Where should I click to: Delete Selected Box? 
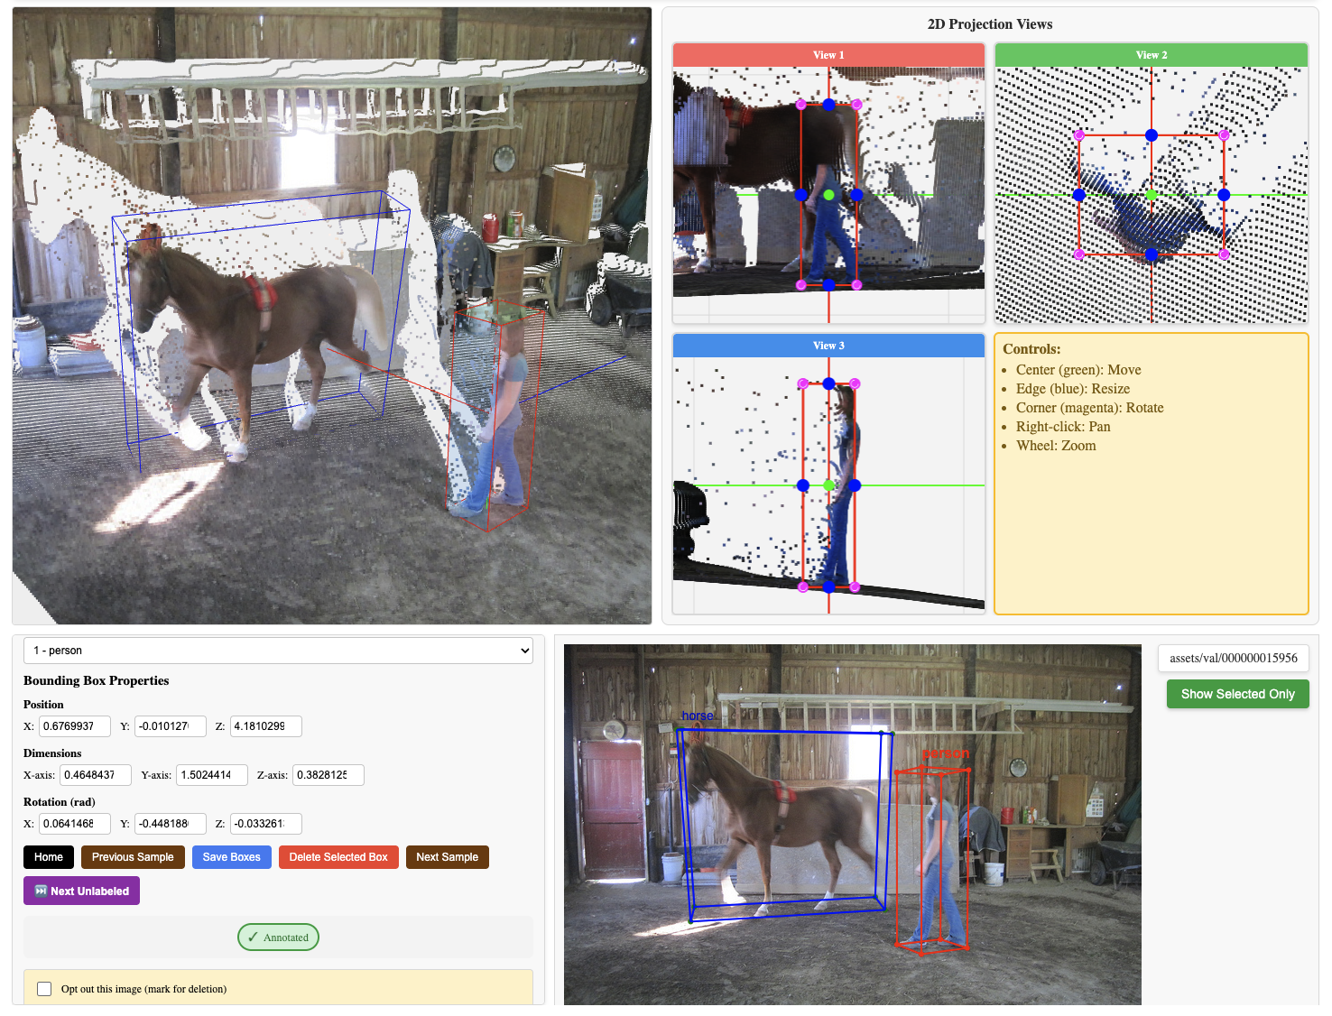click(x=338, y=857)
